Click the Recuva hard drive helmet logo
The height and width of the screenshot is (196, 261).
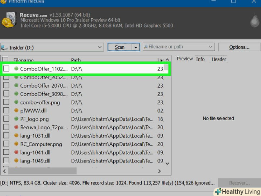point(9,20)
